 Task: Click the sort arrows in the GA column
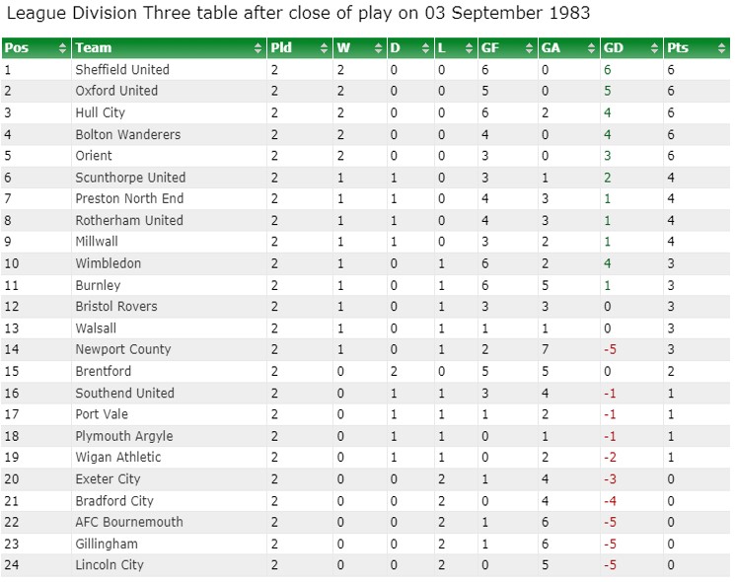coord(592,47)
